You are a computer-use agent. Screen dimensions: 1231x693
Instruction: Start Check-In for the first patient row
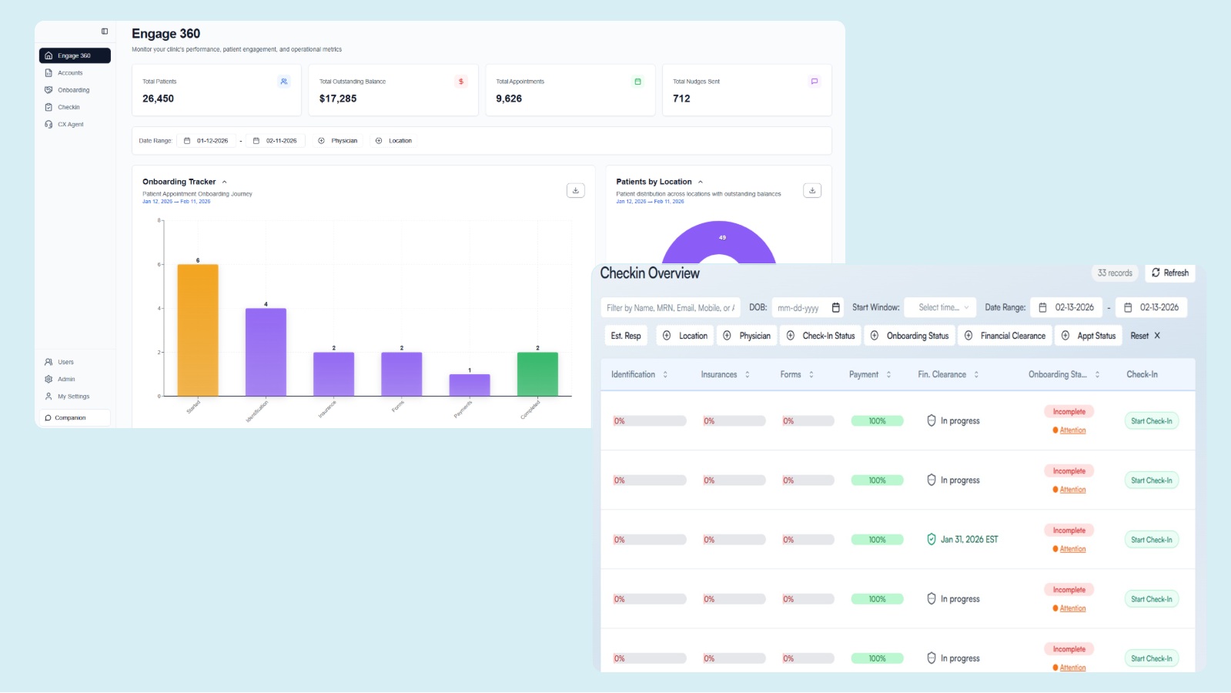click(1151, 421)
